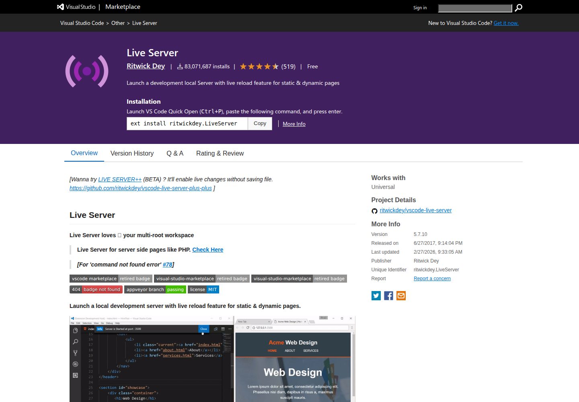Open the ritwickdey/vscode-live-server repository link
The image size is (579, 402).
pos(415,210)
